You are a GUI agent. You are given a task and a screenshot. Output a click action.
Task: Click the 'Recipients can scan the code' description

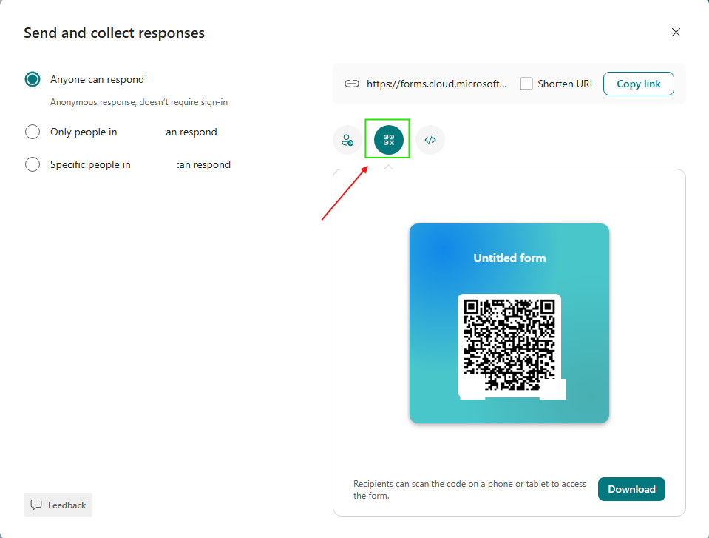469,490
